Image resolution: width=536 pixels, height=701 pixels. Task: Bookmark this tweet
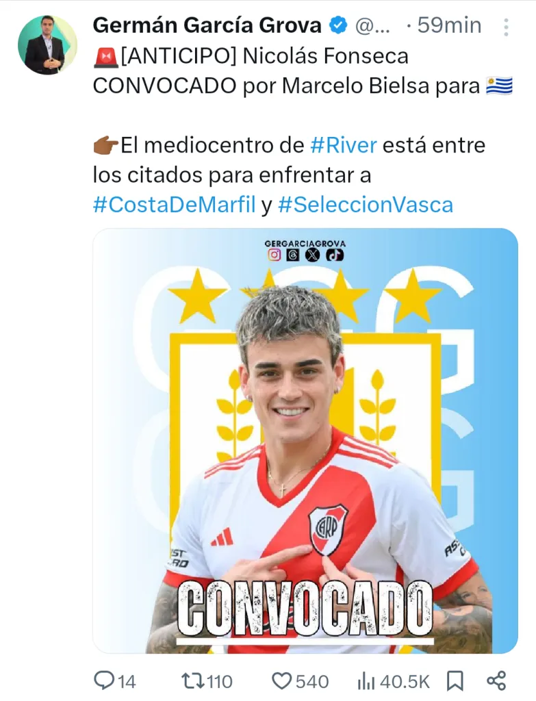[455, 681]
